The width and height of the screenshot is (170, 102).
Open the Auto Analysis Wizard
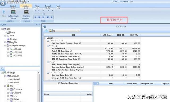point(13,14)
